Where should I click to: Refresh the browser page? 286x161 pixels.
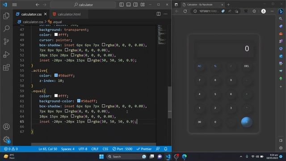pos(185,11)
